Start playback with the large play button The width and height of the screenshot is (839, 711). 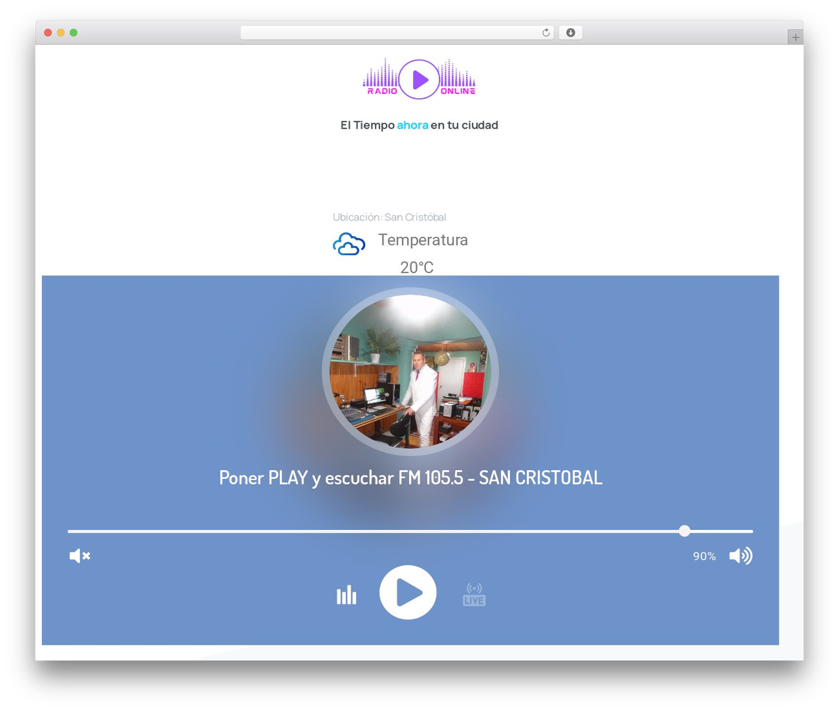pos(408,592)
